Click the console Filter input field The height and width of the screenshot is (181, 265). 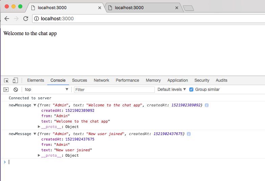click(114, 89)
